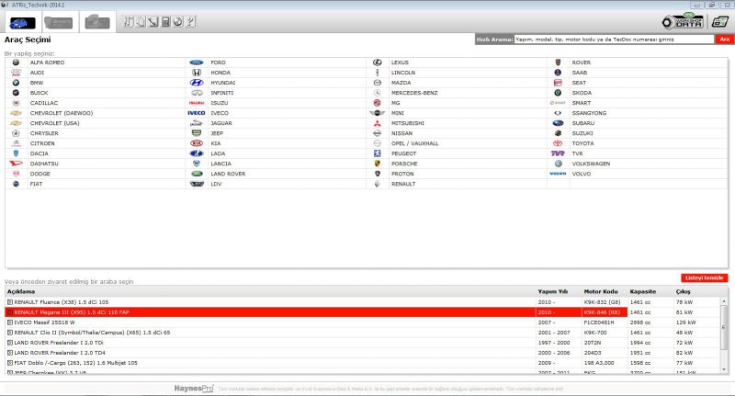Sort by Kapasite column header
The width and height of the screenshot is (735, 396).
(642, 291)
